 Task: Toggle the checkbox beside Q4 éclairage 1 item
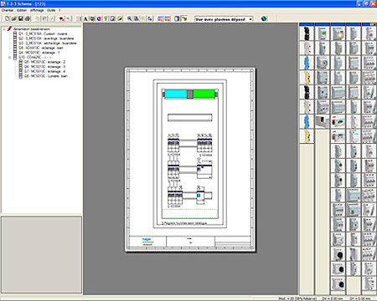tap(15, 53)
